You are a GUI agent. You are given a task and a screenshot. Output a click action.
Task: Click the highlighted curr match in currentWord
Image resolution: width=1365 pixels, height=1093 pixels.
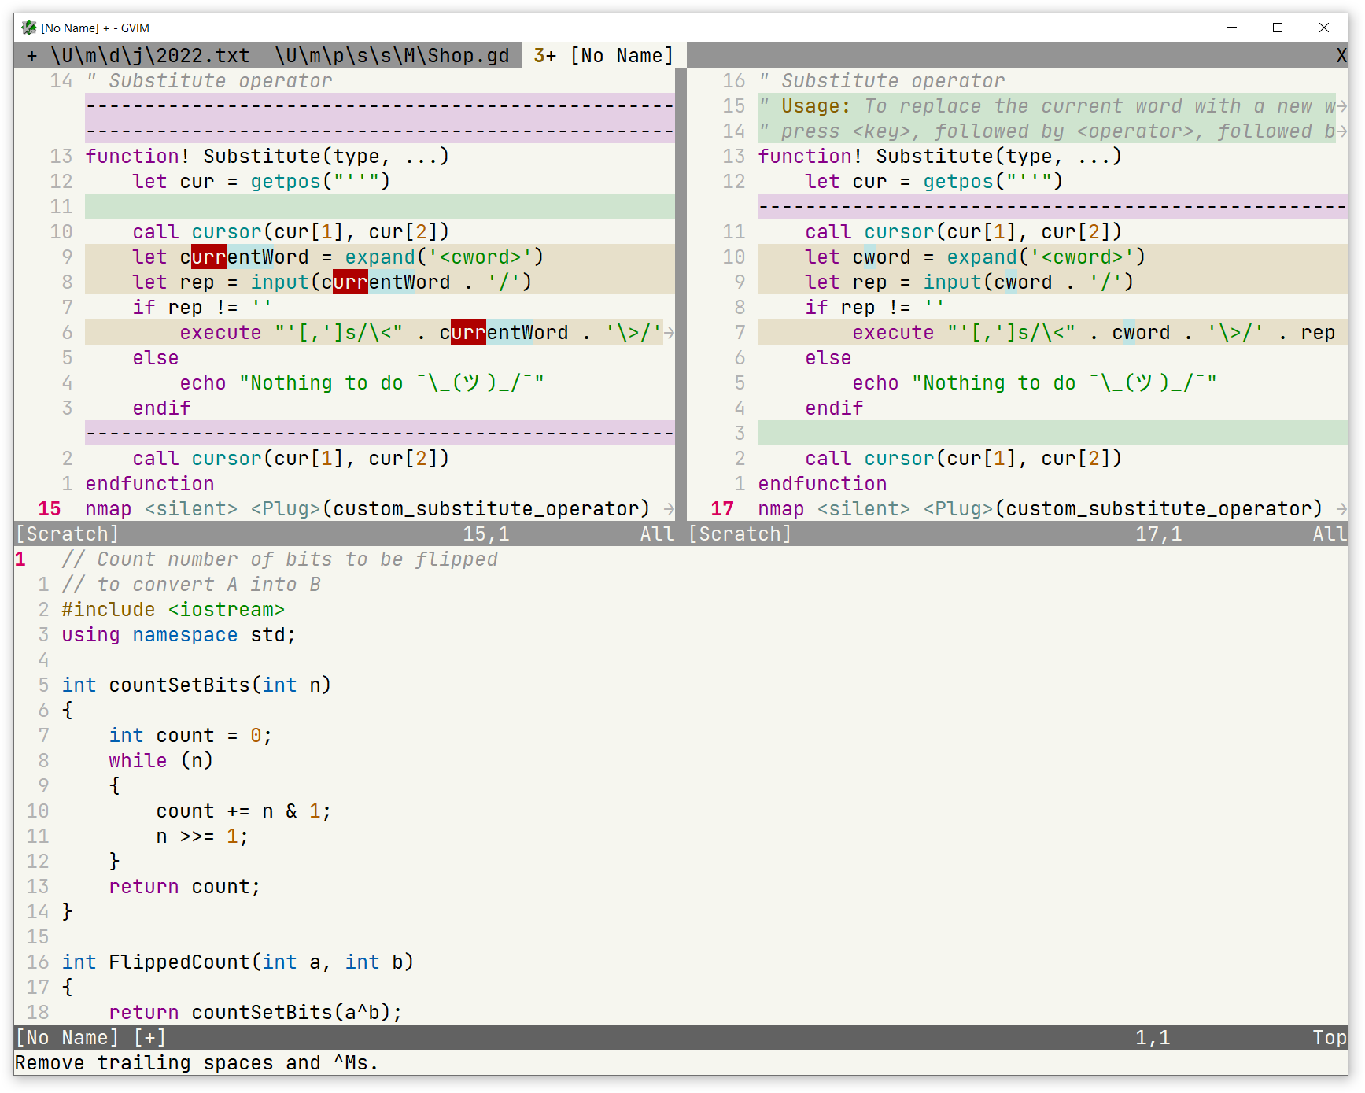207,257
